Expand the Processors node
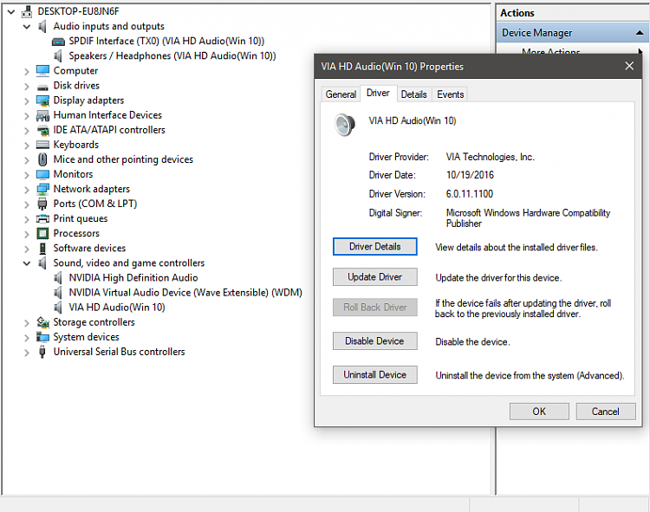The image size is (650, 512). [27, 234]
